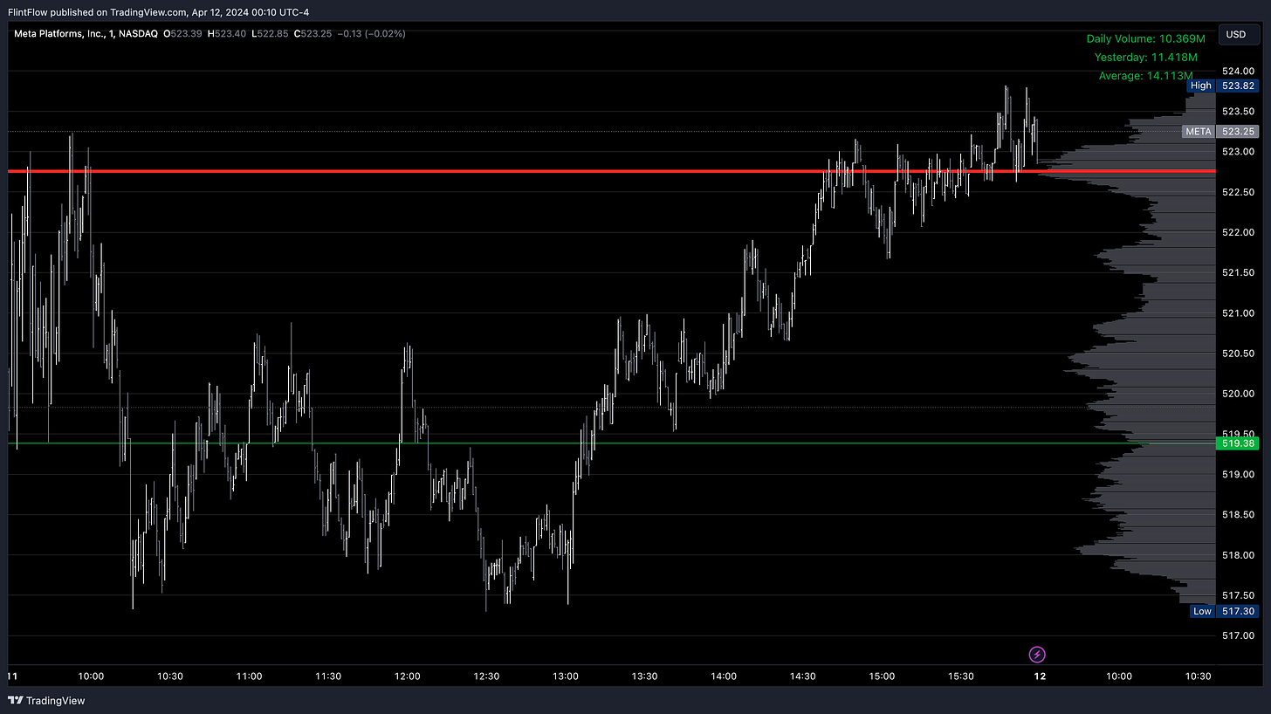Click the green 519.38 price tag
Image resolution: width=1271 pixels, height=714 pixels.
coord(1238,443)
